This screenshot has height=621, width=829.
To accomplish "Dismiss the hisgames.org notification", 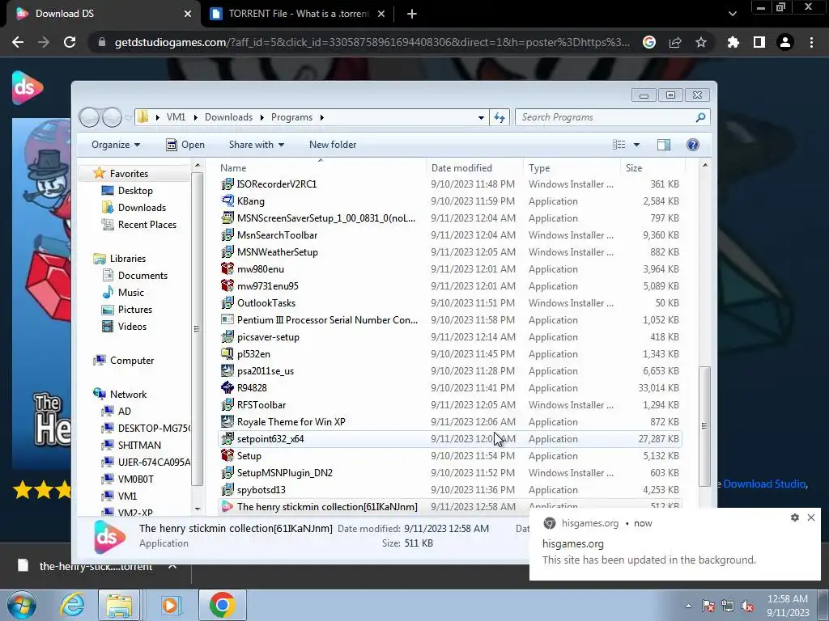I will click(811, 517).
